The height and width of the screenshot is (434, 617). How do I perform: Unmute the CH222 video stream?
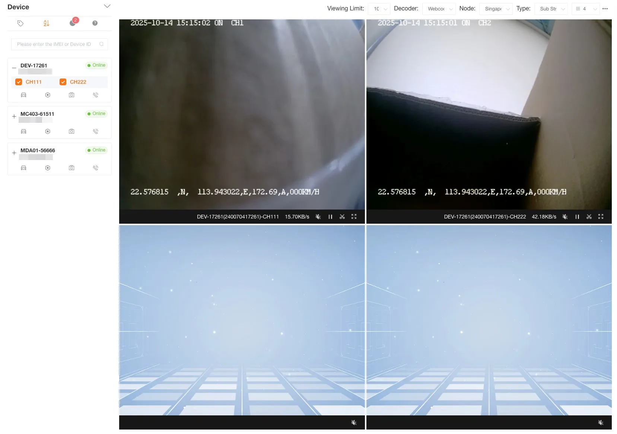click(564, 216)
